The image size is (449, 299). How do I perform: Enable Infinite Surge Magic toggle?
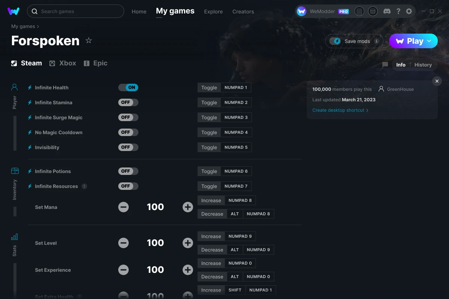128,117
